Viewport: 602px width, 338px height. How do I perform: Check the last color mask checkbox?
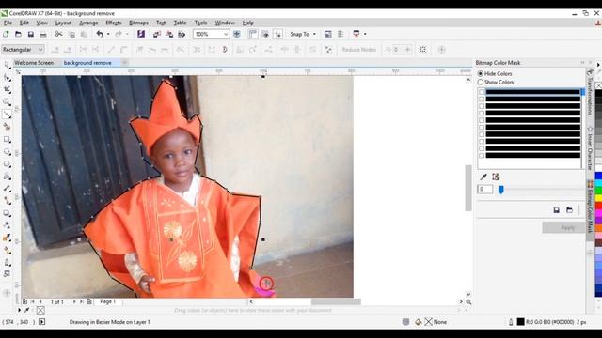pos(482,156)
